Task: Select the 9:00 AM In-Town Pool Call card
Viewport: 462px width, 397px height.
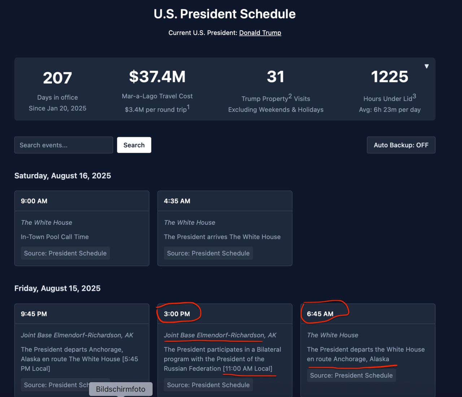Action: point(82,228)
